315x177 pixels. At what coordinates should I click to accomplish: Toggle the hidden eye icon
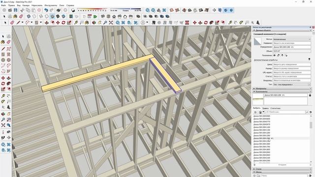(275, 55)
